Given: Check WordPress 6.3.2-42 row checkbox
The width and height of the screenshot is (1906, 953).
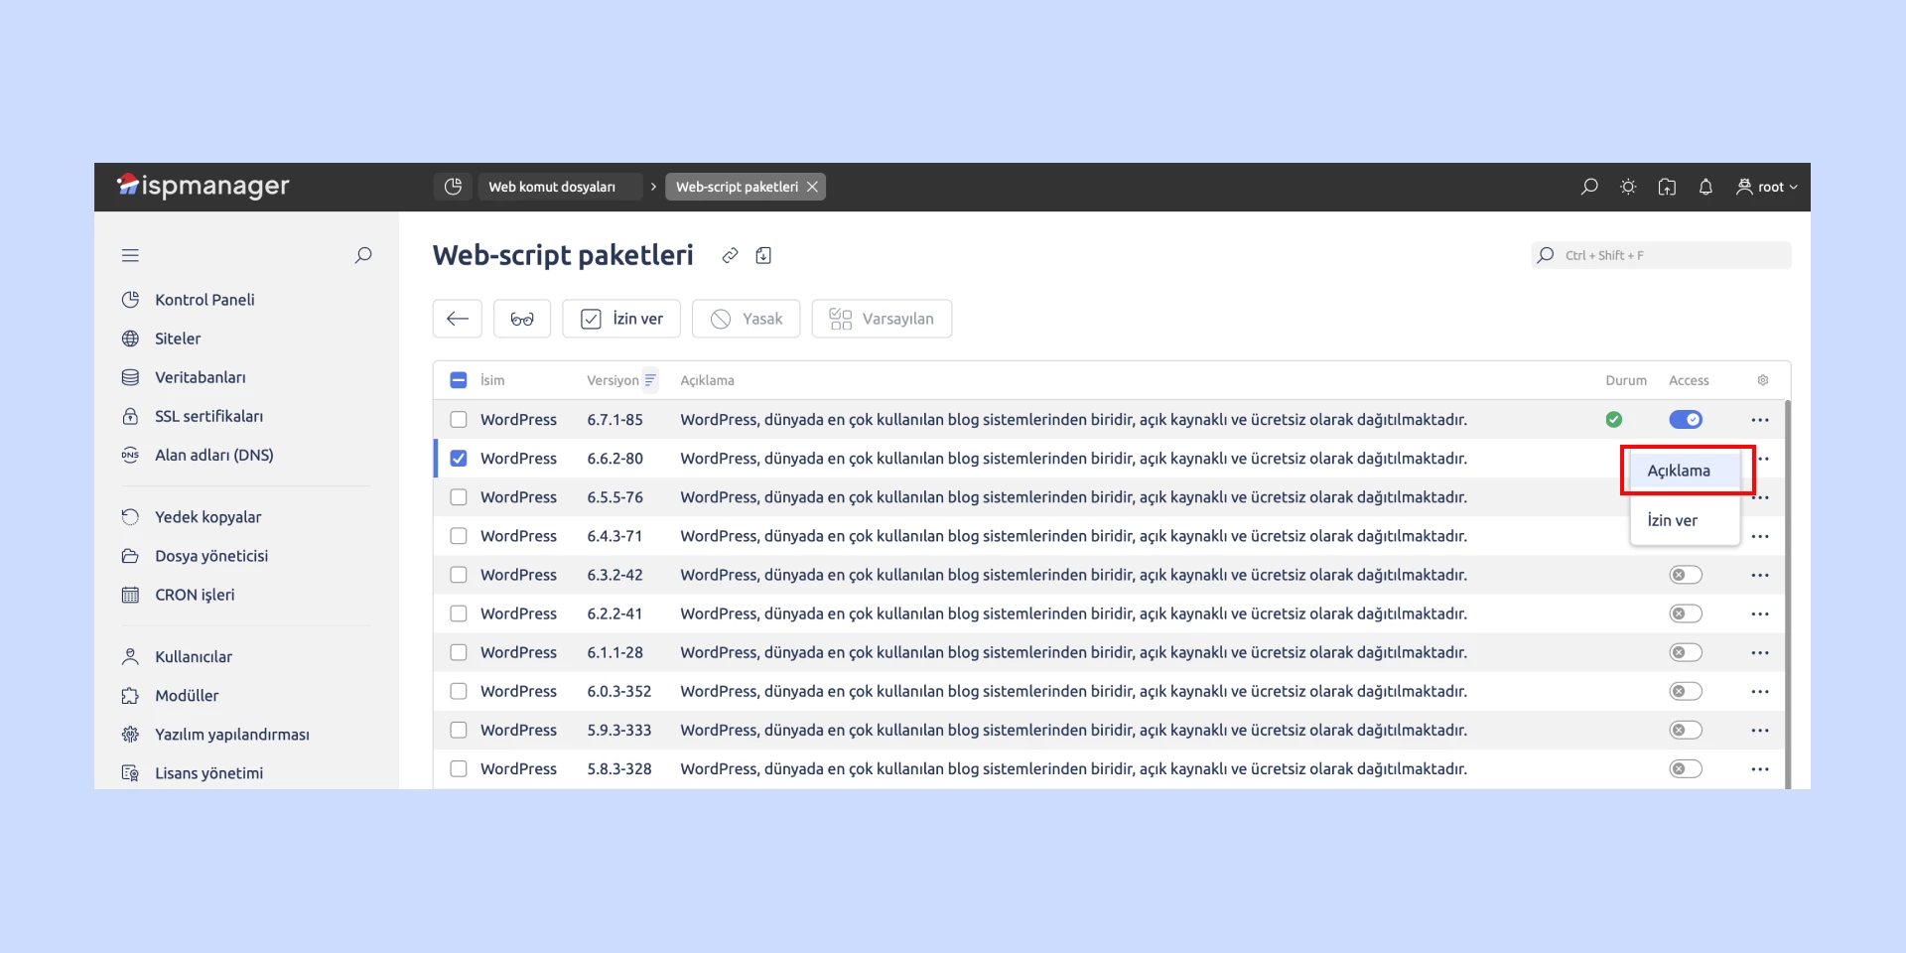Looking at the screenshot, I should point(459,575).
